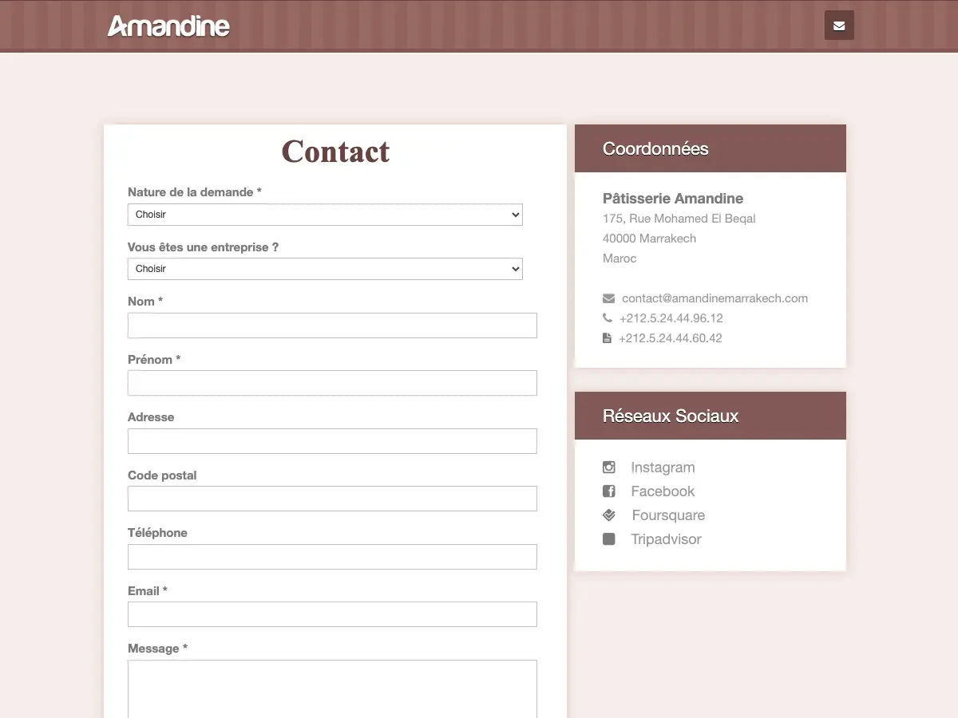Focus the Téléphone input field
The image size is (958, 718).
pyautogui.click(x=332, y=557)
